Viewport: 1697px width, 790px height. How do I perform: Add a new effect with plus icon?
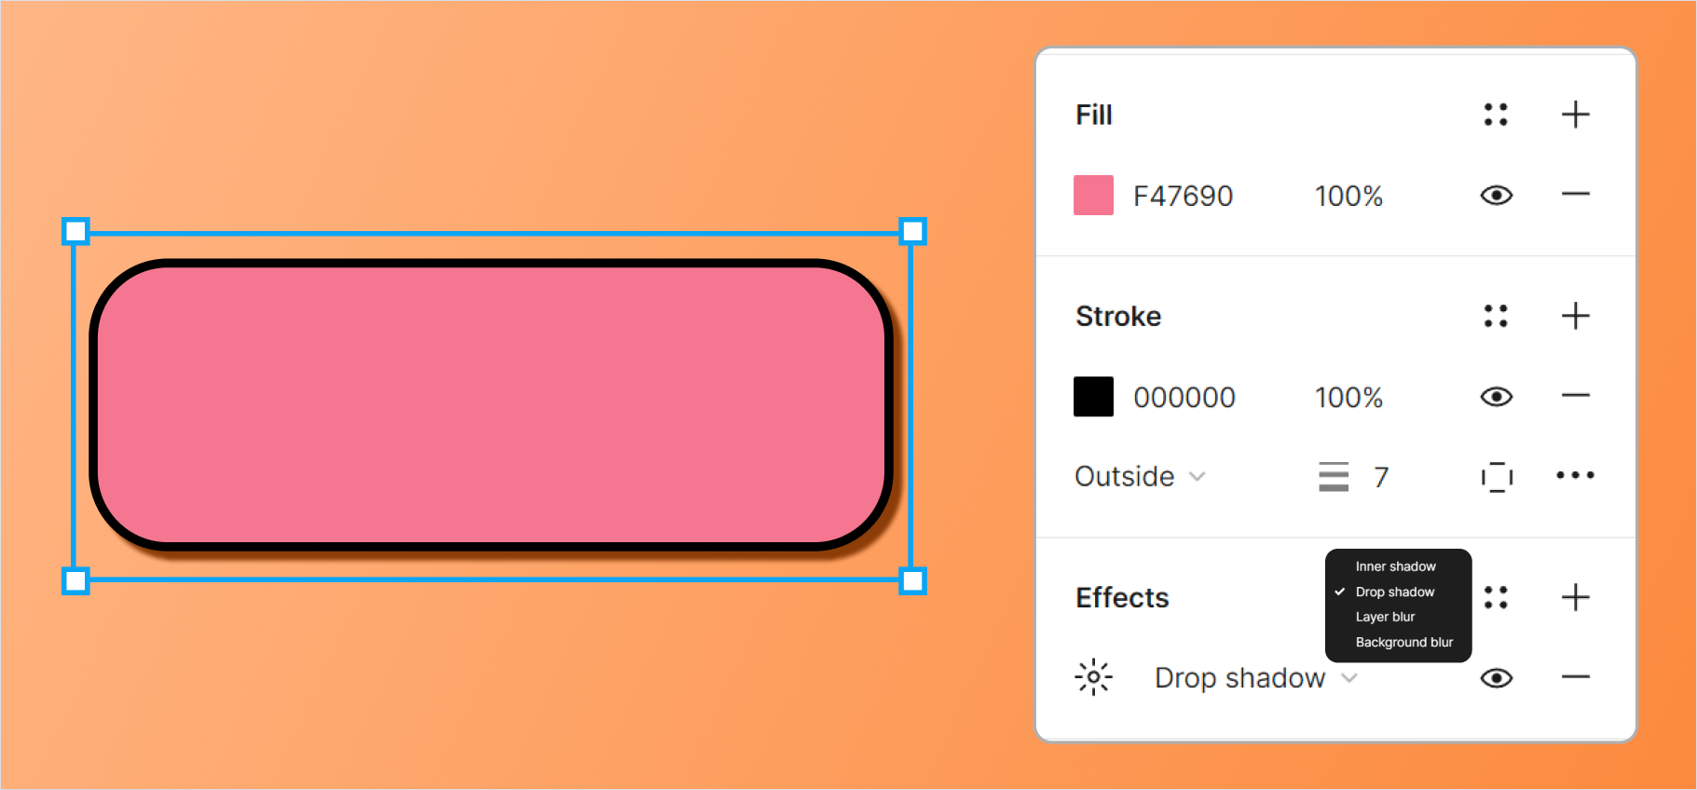1575,597
